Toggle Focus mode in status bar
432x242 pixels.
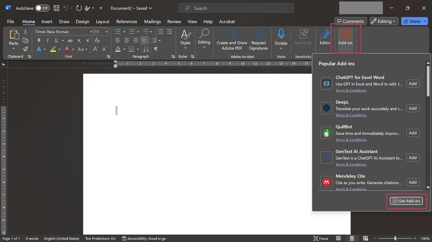pyautogui.click(x=321, y=238)
